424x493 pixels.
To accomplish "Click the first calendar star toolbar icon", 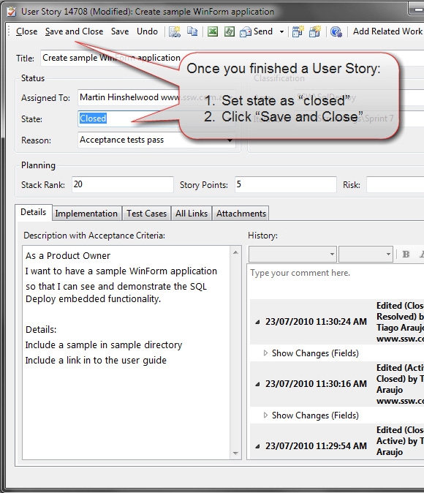I will click(298, 31).
